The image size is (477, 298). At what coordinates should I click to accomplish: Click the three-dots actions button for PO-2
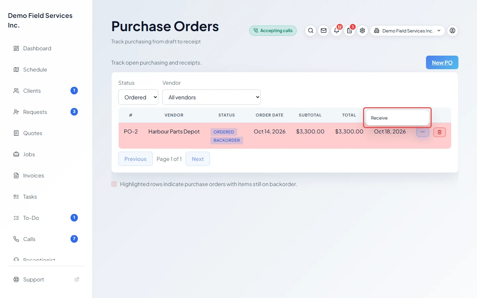423,132
